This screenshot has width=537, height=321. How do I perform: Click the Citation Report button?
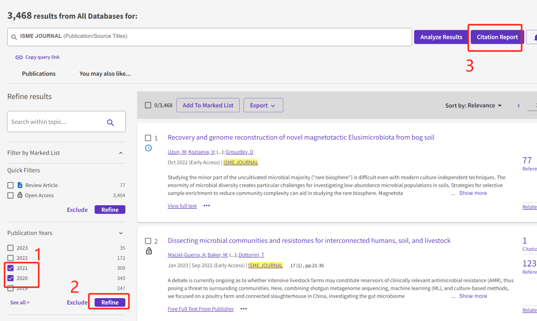[497, 37]
